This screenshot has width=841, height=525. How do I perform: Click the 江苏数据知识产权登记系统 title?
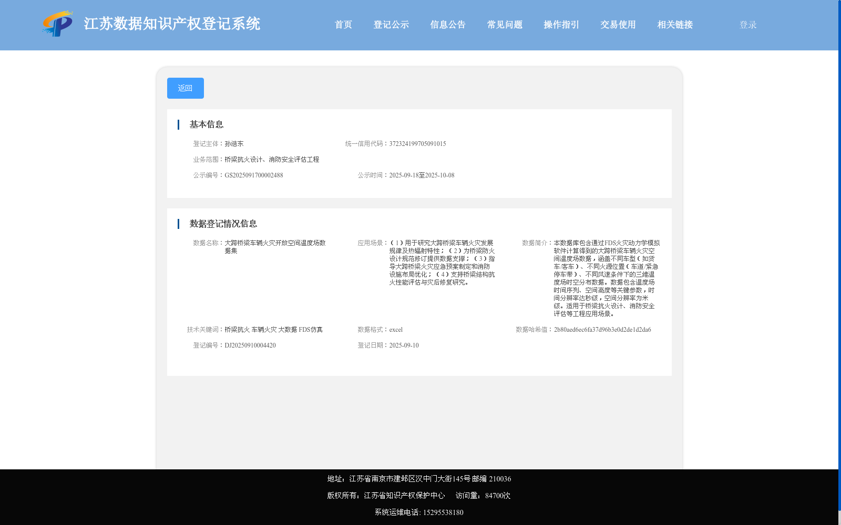point(172,24)
